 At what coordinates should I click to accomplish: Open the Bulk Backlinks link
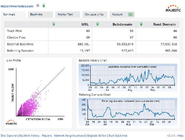tap(118, 136)
